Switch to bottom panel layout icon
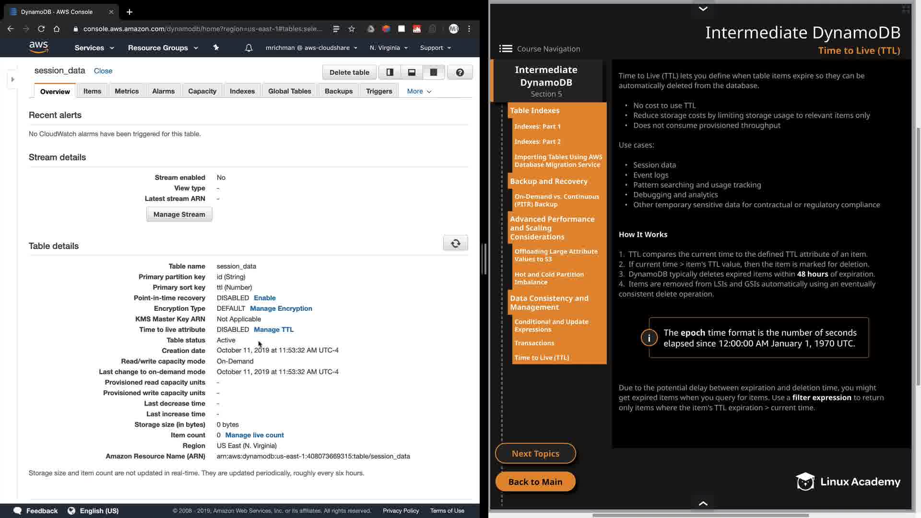This screenshot has width=921, height=518. pyautogui.click(x=412, y=72)
